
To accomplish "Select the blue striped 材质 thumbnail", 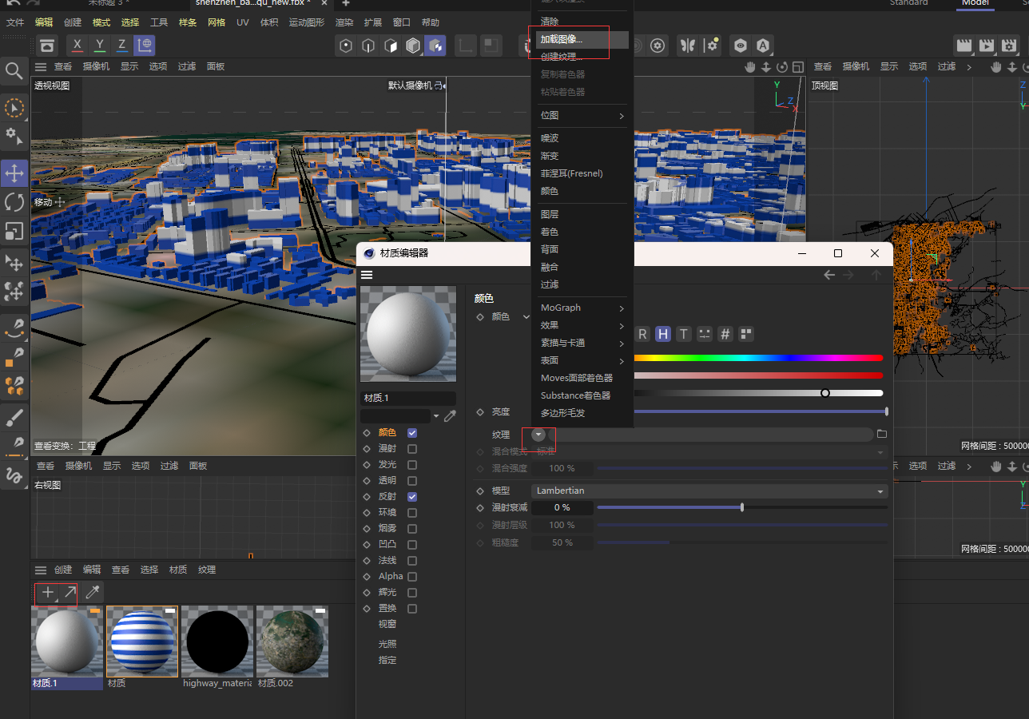I will point(142,642).
